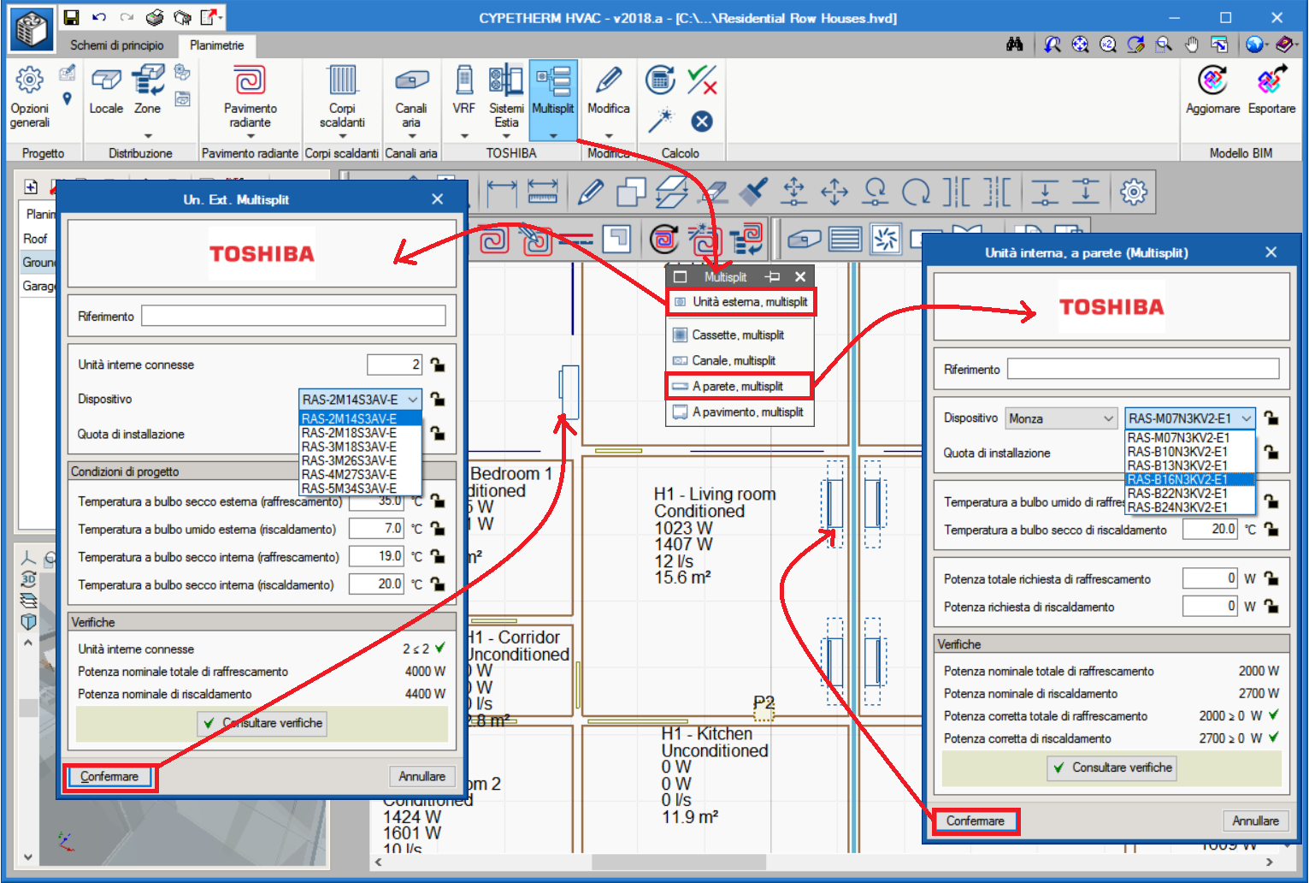Image resolution: width=1309 pixels, height=883 pixels.
Task: Open Corpi scaldanti tool
Action: pyautogui.click(x=342, y=97)
